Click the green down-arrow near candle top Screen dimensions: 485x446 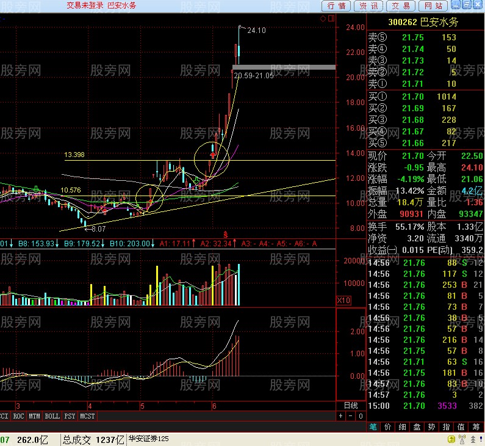coord(196,180)
